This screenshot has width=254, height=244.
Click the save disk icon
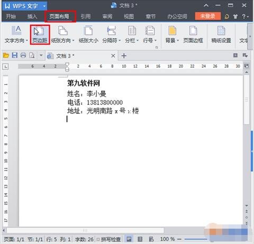[15, 56]
